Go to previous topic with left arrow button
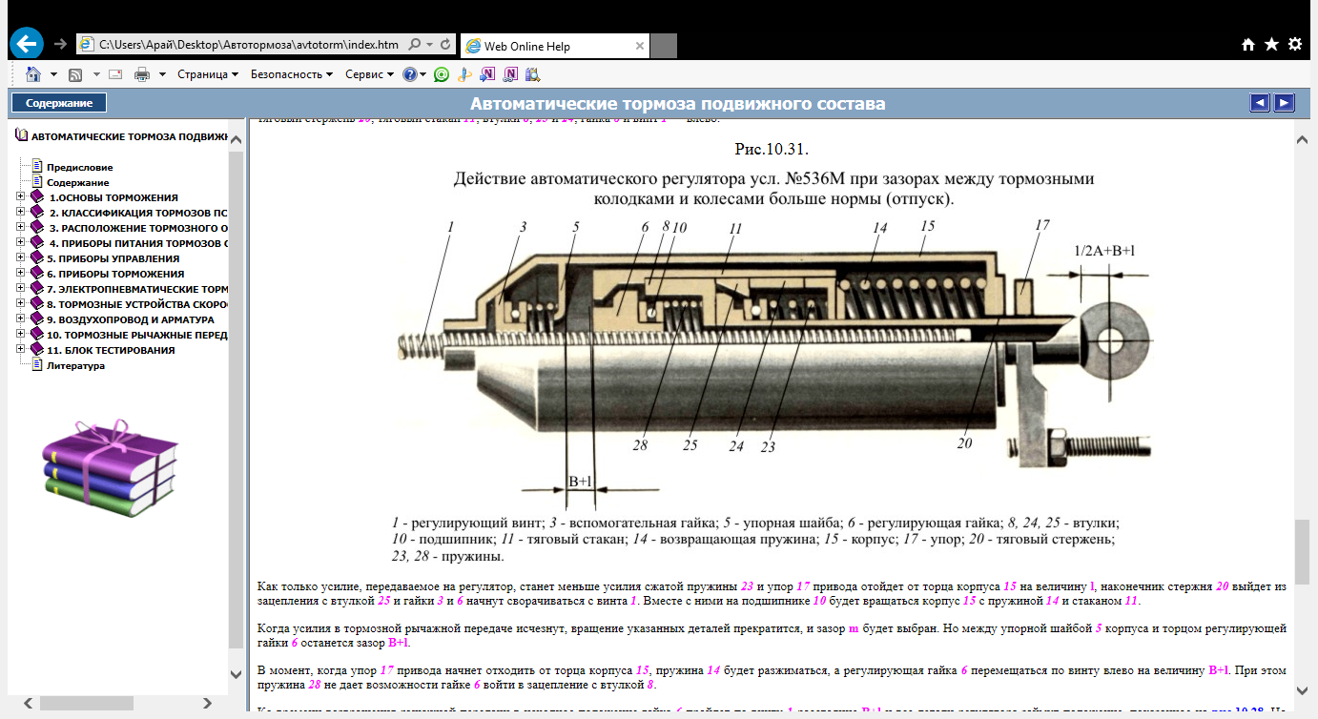The width and height of the screenshot is (1318, 719). [1260, 103]
